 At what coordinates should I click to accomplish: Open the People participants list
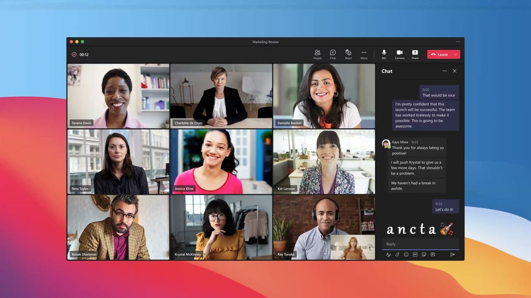pos(317,54)
